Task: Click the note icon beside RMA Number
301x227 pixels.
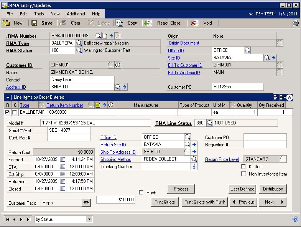Action: pyautogui.click(x=105, y=36)
